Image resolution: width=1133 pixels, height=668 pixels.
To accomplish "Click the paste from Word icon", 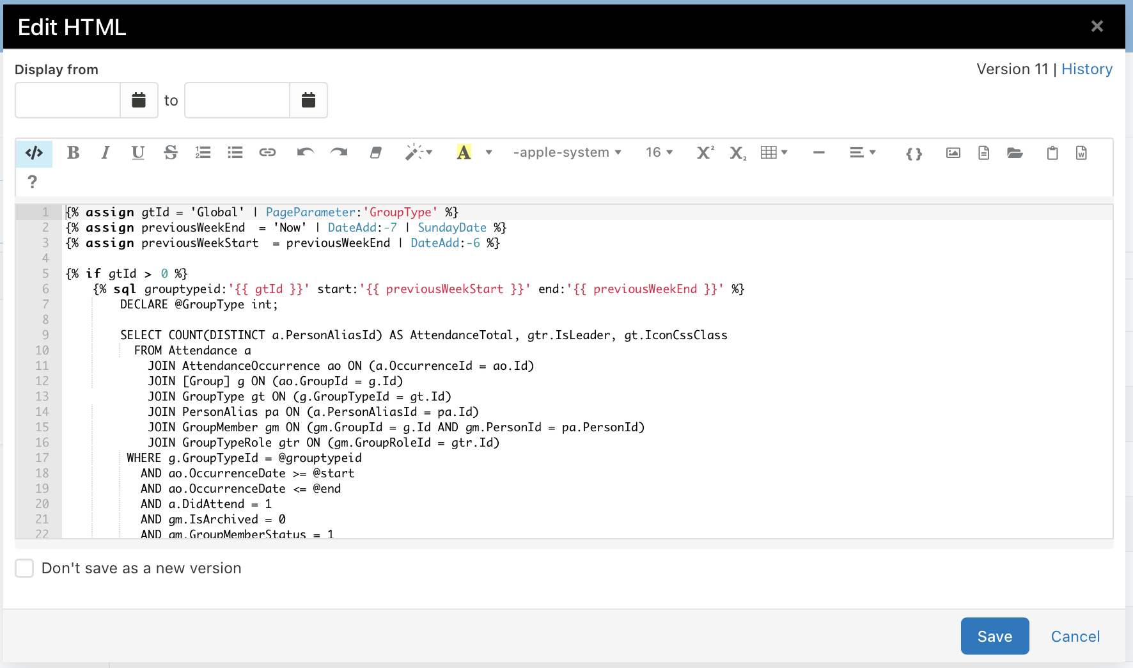I will [x=1082, y=153].
